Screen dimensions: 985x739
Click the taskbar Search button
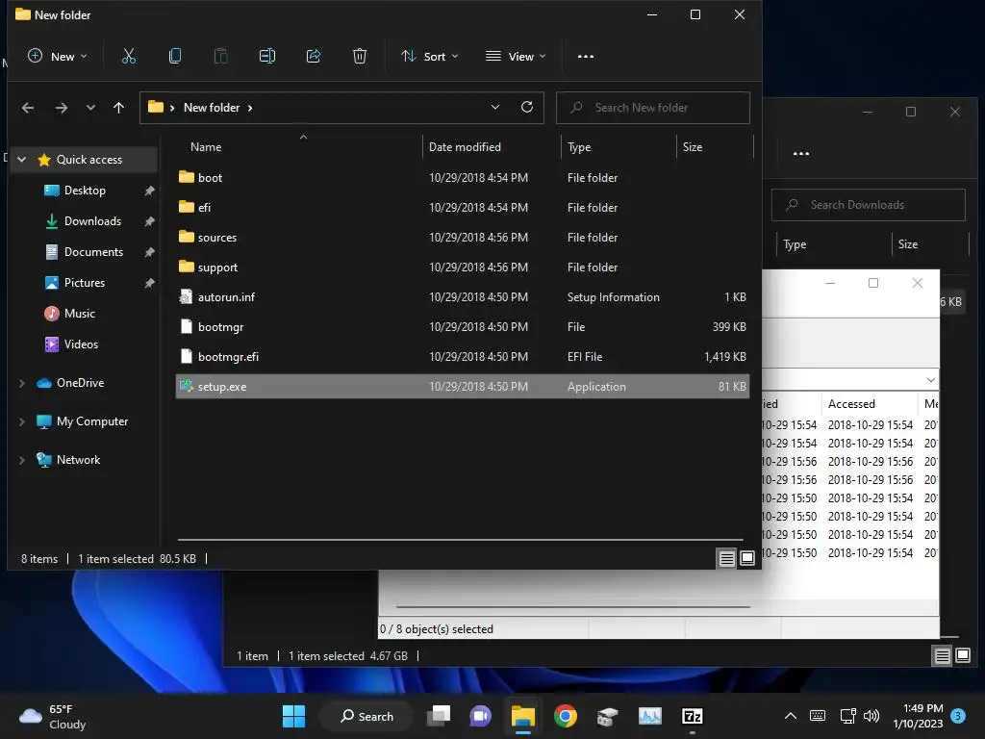(366, 716)
